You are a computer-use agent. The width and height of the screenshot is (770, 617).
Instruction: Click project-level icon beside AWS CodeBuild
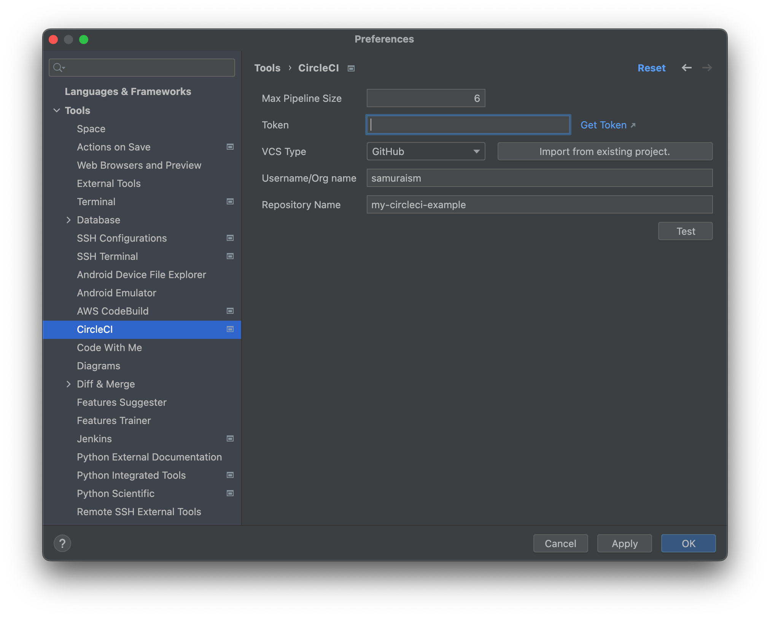230,311
